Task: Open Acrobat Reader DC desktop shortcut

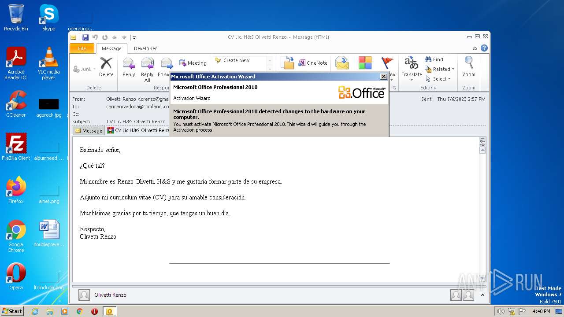Action: pos(16,63)
